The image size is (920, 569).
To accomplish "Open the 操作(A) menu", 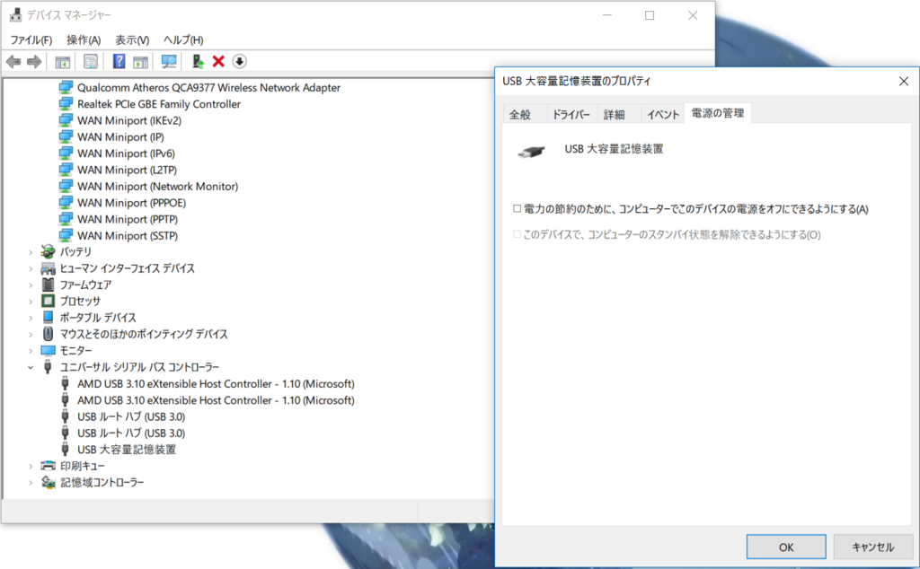I will (84, 39).
